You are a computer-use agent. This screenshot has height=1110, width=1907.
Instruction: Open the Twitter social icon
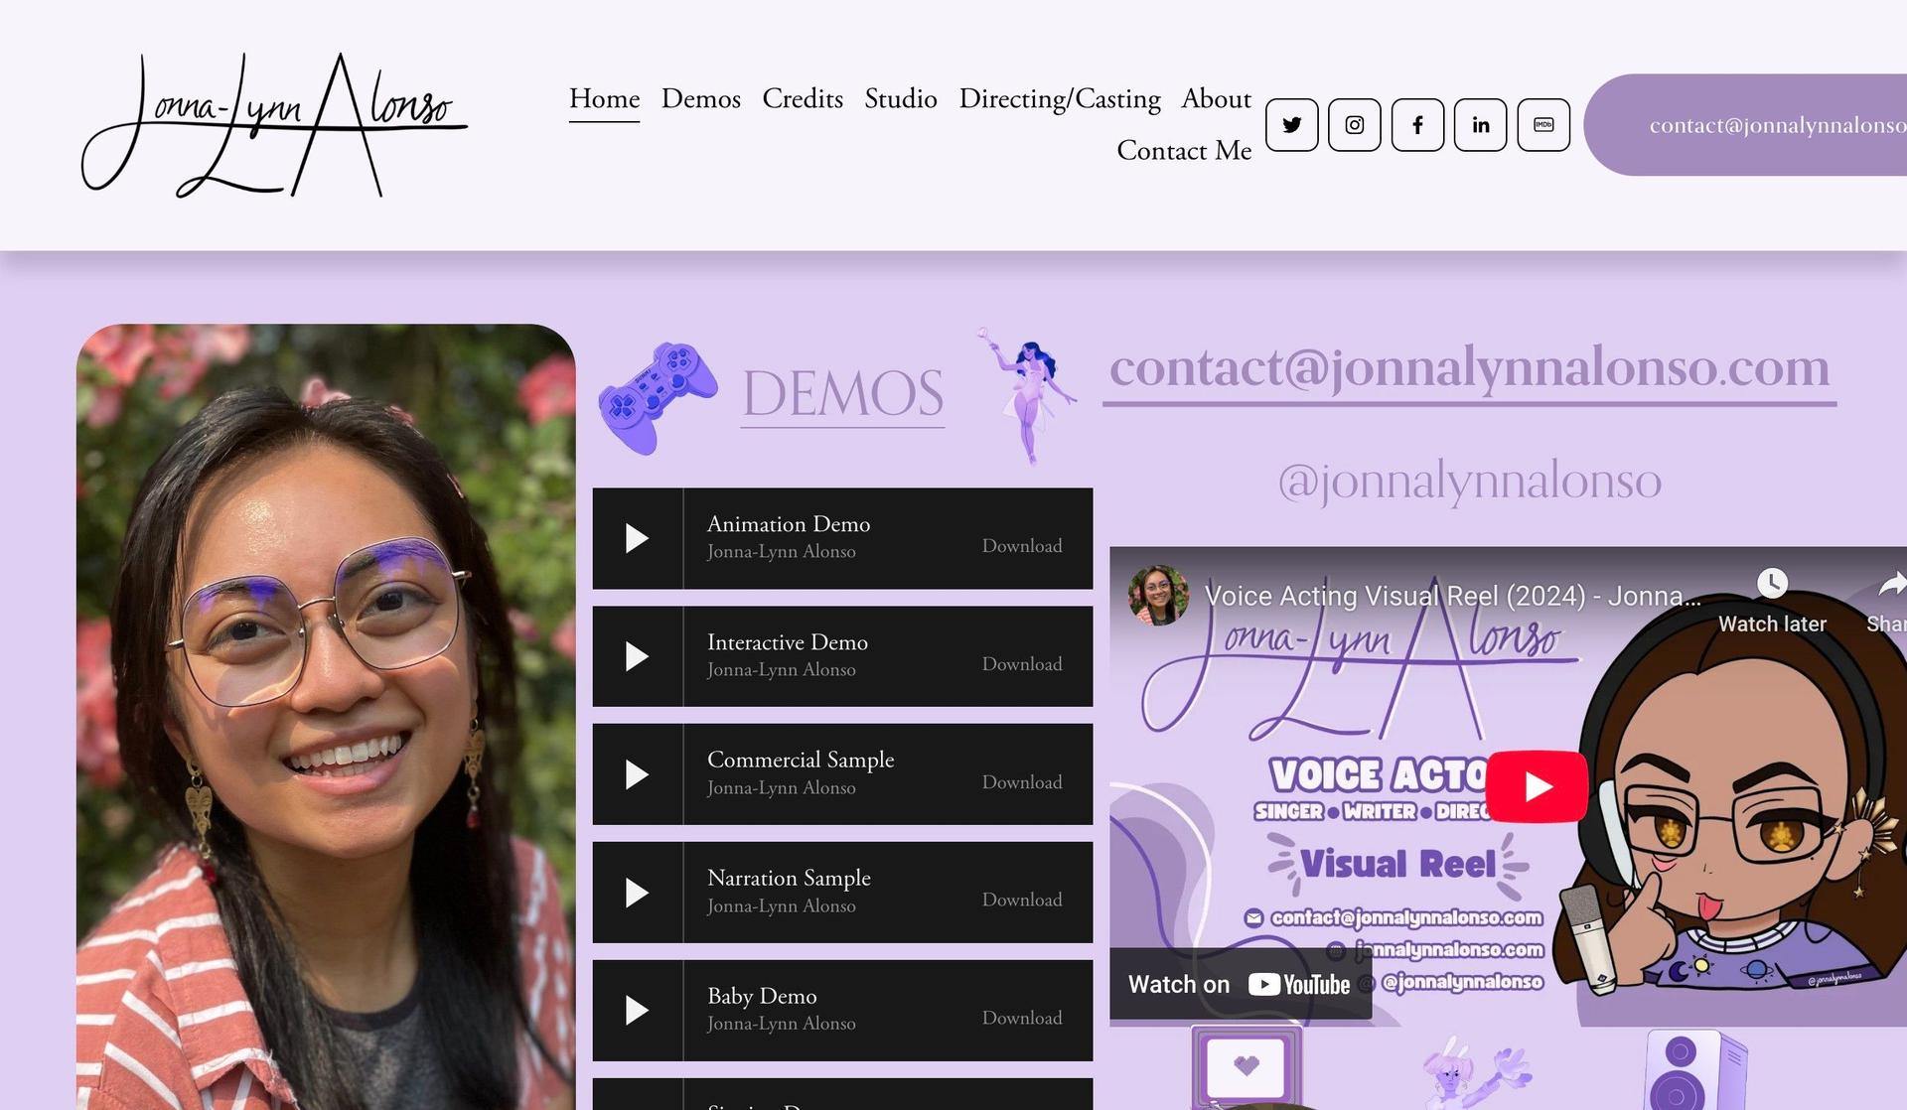point(1291,125)
